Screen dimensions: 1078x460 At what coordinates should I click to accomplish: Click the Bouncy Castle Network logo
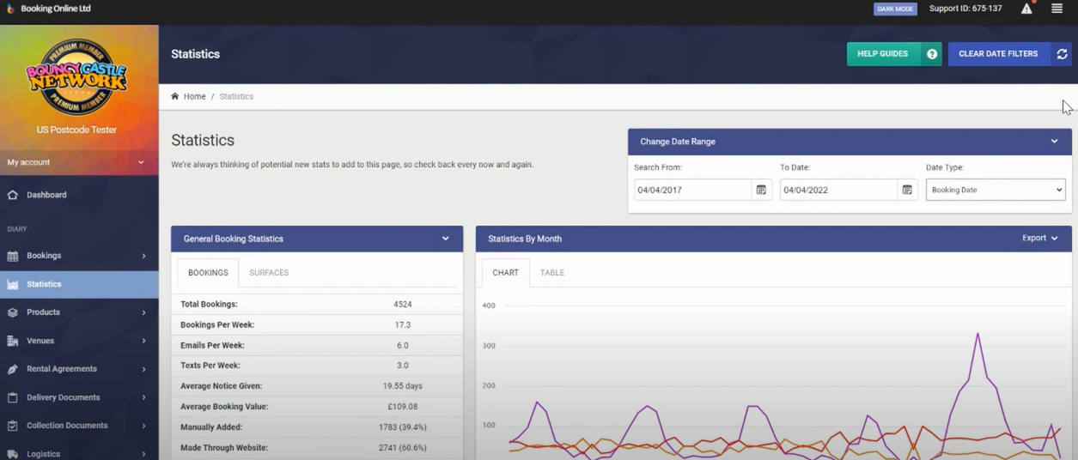76,76
